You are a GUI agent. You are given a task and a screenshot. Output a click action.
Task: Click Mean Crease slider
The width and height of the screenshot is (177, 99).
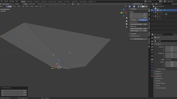tap(139, 31)
